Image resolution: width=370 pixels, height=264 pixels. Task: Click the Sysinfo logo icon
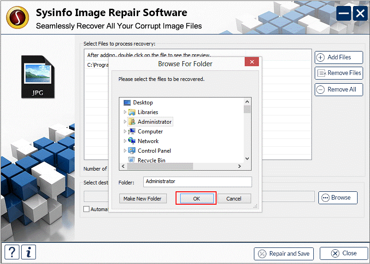click(x=18, y=17)
